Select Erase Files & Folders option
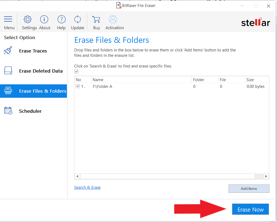The image size is (277, 222). pos(33,91)
